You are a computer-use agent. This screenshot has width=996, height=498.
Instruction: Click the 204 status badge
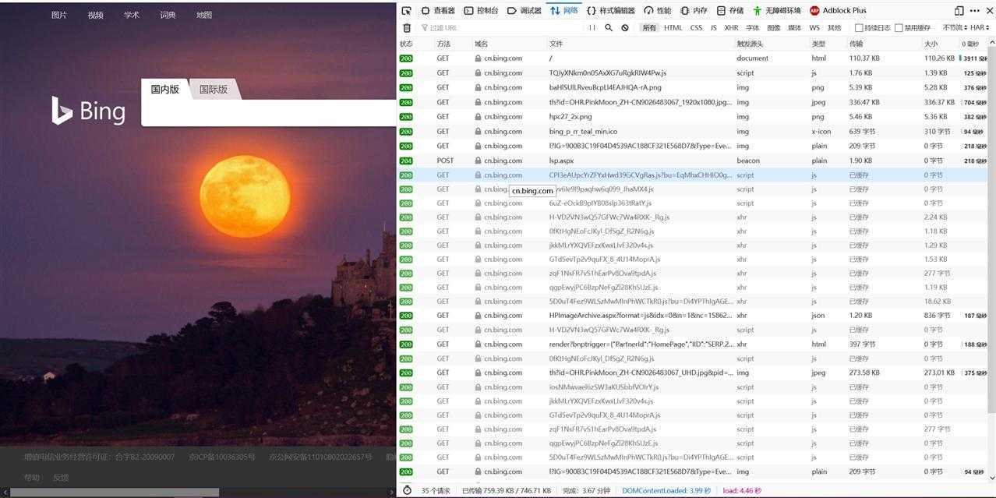click(x=406, y=161)
